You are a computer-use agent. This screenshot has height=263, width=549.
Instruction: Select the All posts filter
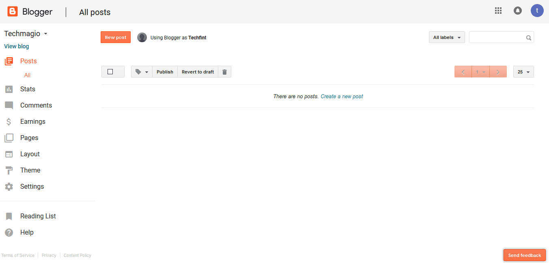click(27, 75)
